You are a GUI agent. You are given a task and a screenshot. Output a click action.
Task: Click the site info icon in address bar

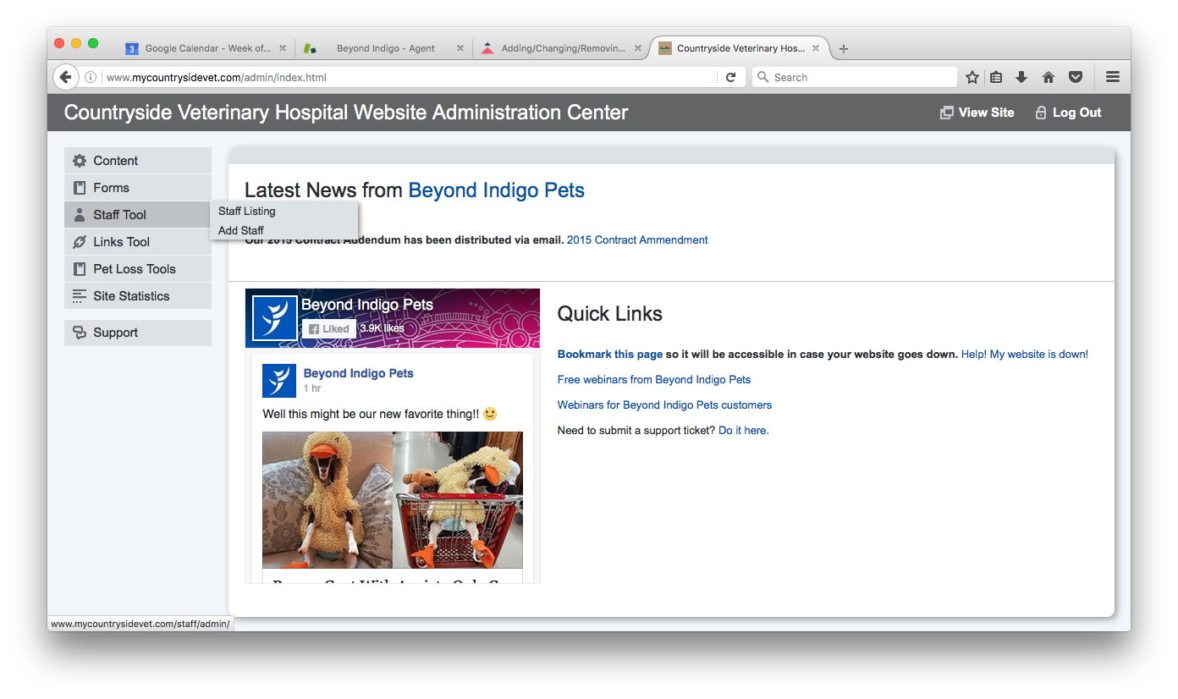91,77
